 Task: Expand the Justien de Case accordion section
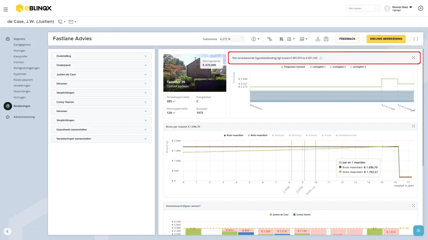[x=101, y=75]
